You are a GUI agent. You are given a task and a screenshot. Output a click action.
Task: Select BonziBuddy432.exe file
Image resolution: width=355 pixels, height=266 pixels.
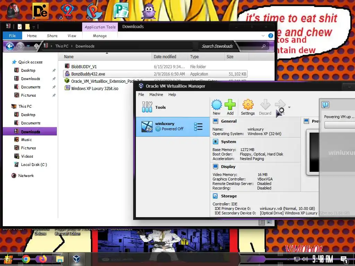[155, 74]
